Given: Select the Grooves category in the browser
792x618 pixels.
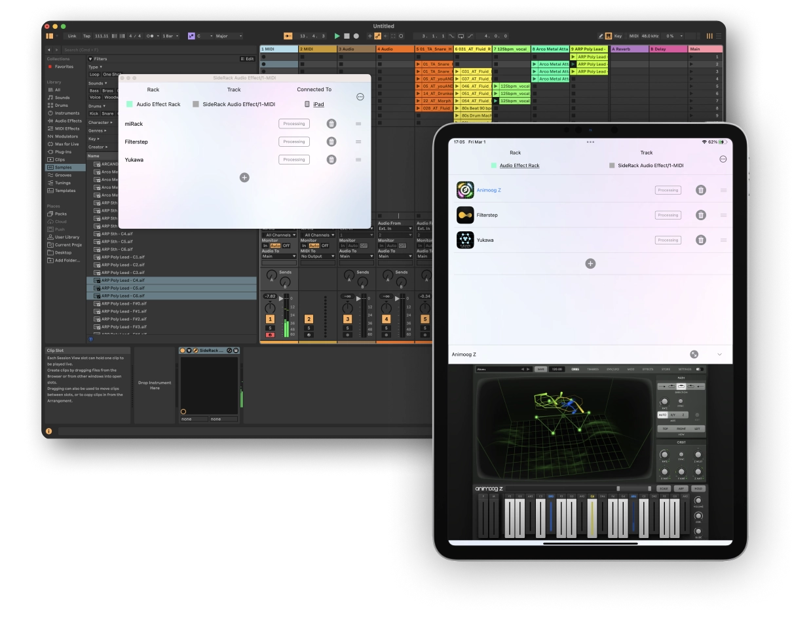Looking at the screenshot, I should pos(64,175).
